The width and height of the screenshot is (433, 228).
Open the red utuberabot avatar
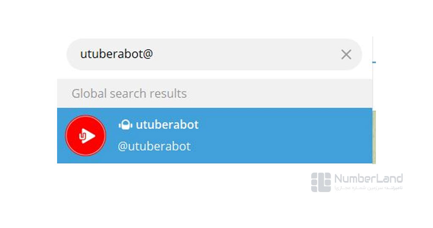[x=85, y=136]
